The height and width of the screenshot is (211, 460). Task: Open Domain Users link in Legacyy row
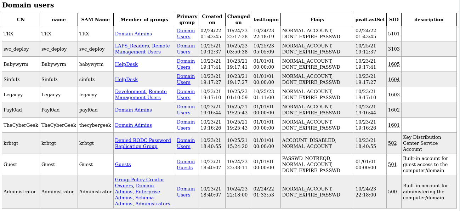coord(186,95)
